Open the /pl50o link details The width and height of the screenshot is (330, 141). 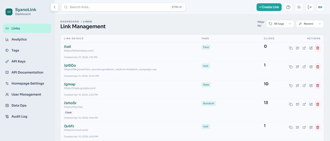70,66
